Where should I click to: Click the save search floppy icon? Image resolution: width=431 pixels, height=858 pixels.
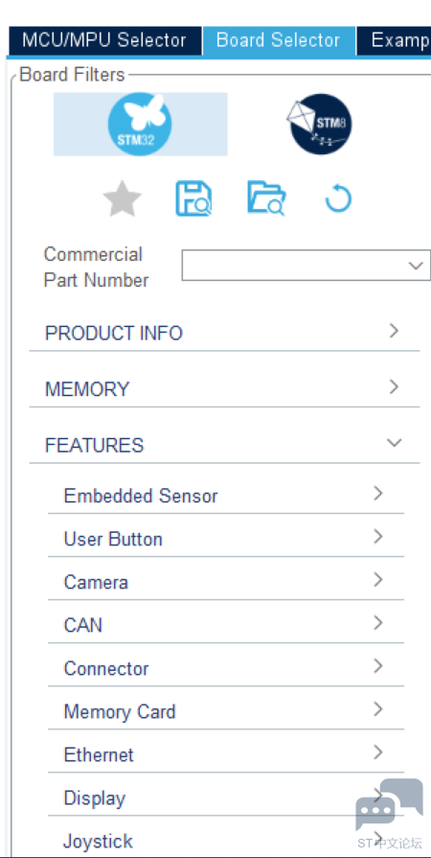[x=193, y=198]
